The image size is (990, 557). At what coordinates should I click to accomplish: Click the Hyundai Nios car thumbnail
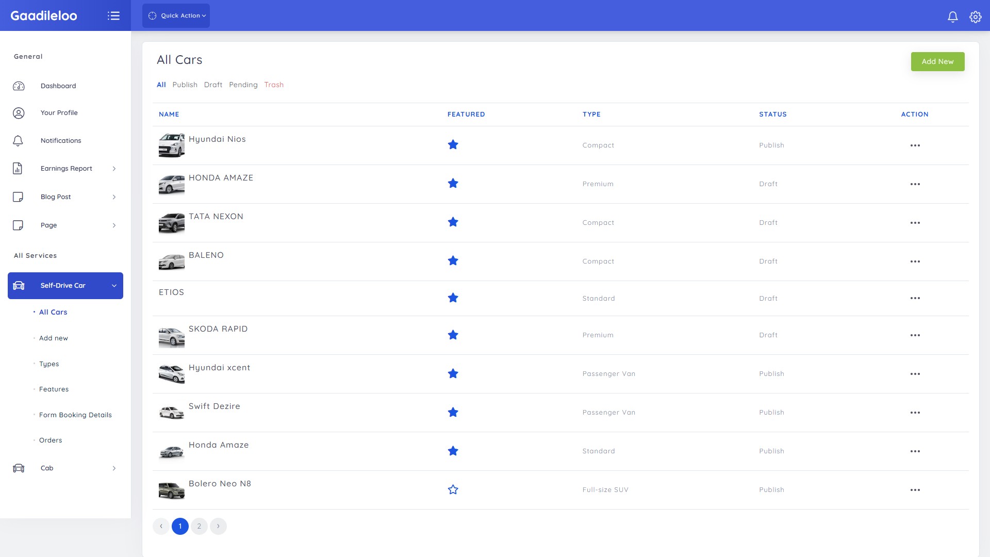pyautogui.click(x=172, y=145)
